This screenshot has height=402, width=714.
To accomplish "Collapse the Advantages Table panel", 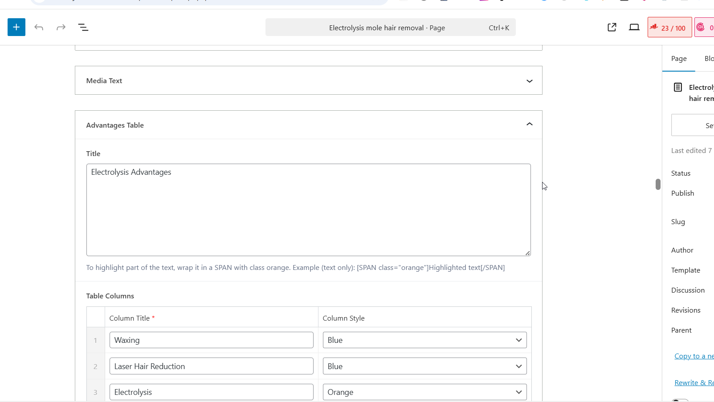I will coord(529,125).
